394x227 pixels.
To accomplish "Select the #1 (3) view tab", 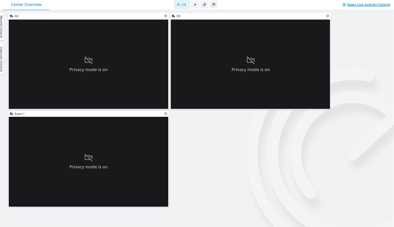I will tap(182, 5).
